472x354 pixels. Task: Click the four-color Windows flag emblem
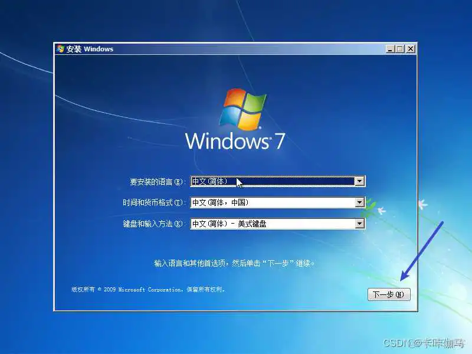[242, 107]
